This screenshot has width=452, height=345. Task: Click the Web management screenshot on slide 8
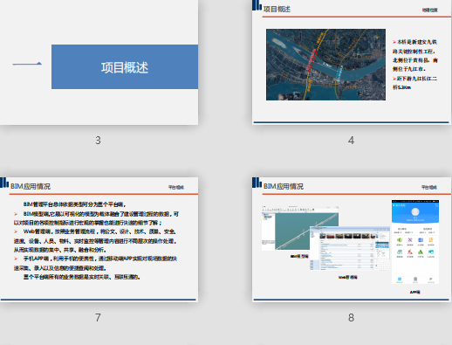point(350,248)
